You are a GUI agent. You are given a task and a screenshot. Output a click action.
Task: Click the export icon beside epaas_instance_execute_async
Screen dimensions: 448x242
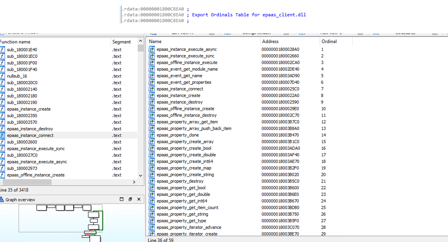[x=152, y=49]
